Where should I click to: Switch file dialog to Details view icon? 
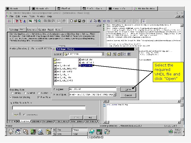[x=129, y=54]
